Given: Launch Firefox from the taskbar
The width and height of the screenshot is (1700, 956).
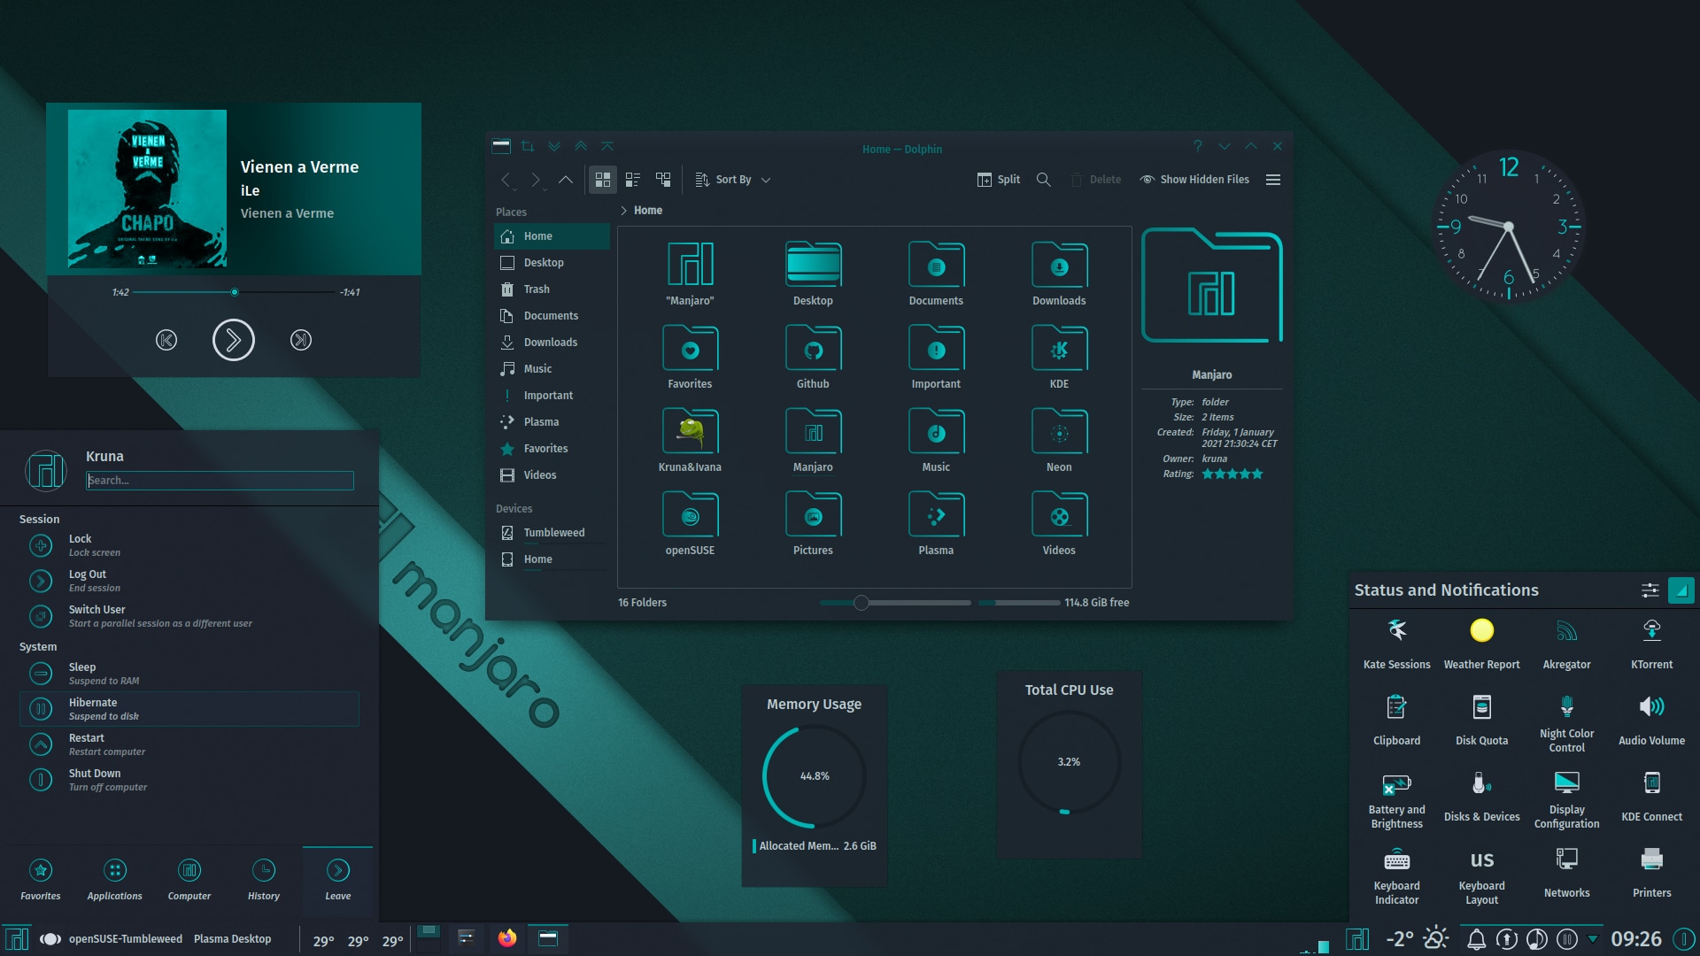Looking at the screenshot, I should 506,938.
